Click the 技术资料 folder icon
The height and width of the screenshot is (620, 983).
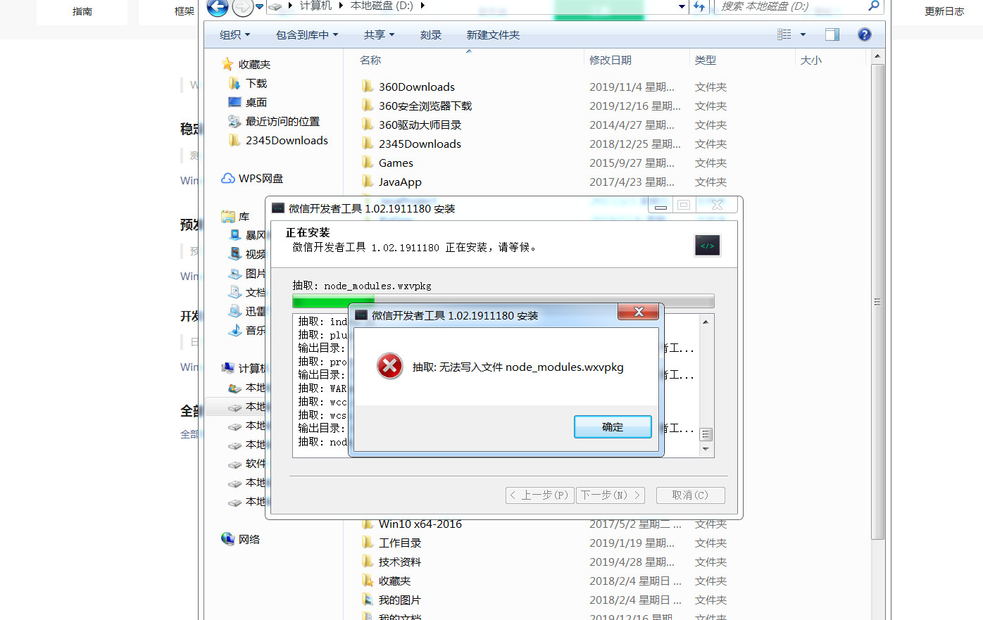[x=367, y=561]
